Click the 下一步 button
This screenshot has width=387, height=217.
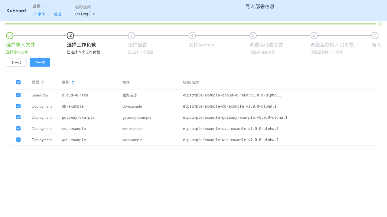coord(40,62)
